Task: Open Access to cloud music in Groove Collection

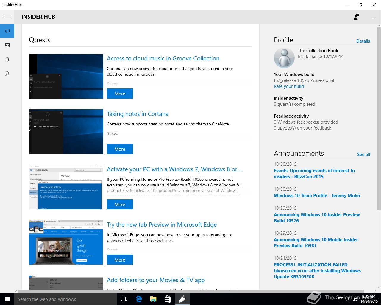Action: (x=163, y=58)
